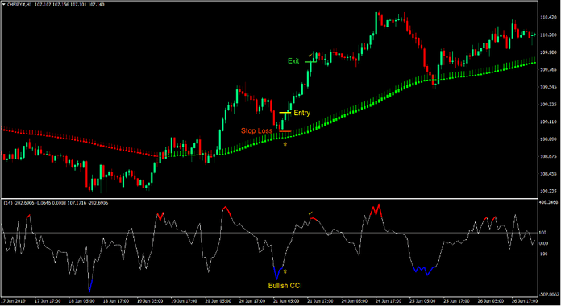The width and height of the screenshot is (561, 306).
Task: Click the 108.455 price axis label
Action: pos(548,174)
